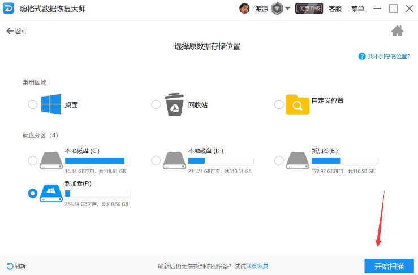
Task: Open the 客服 customer service menu
Action: point(335,8)
